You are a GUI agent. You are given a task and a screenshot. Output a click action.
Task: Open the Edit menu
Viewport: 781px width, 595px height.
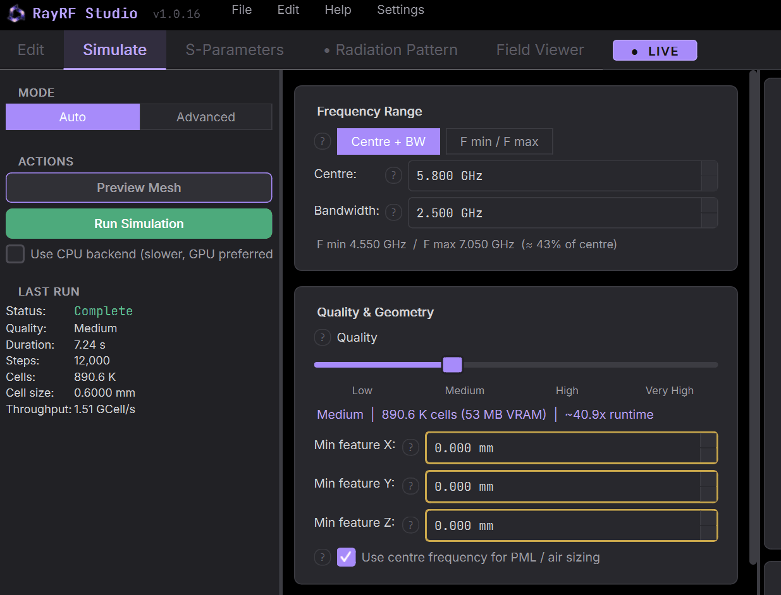pyautogui.click(x=288, y=9)
